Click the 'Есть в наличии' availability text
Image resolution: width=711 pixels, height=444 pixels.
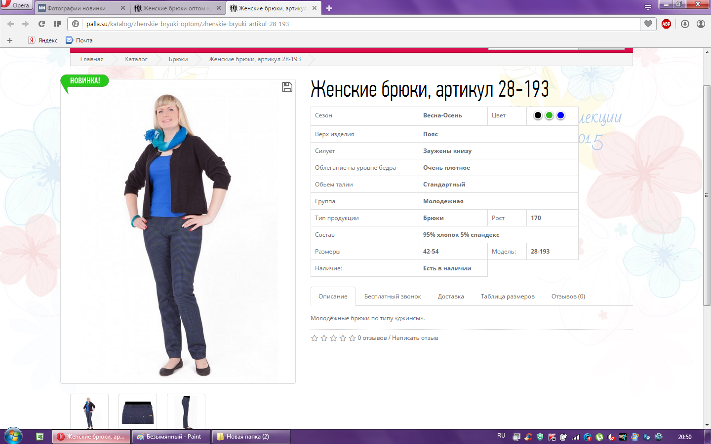click(x=447, y=268)
